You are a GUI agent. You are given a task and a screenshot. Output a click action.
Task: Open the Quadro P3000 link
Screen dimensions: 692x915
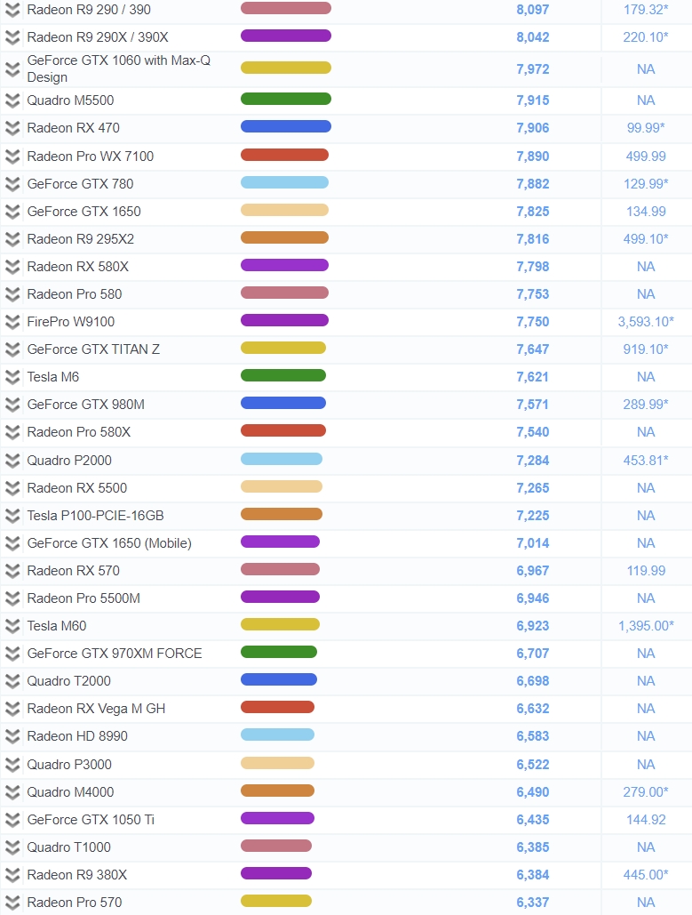(69, 765)
